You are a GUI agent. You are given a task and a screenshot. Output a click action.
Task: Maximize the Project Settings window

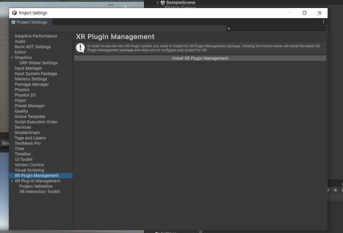(304, 13)
